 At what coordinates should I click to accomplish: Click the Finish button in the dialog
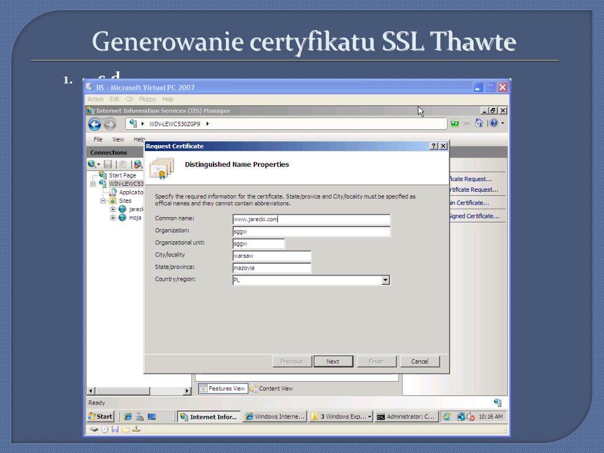pyautogui.click(x=376, y=362)
